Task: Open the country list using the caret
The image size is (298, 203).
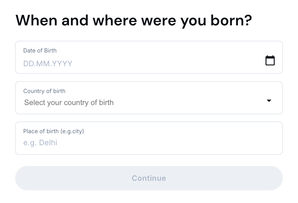Action: [269, 101]
